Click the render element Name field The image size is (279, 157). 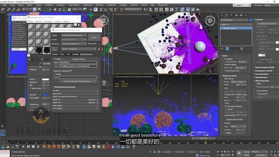click(78, 62)
